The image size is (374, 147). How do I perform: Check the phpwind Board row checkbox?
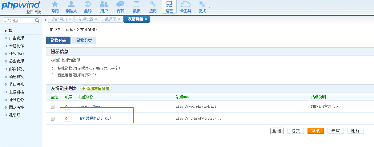pyautogui.click(x=53, y=107)
